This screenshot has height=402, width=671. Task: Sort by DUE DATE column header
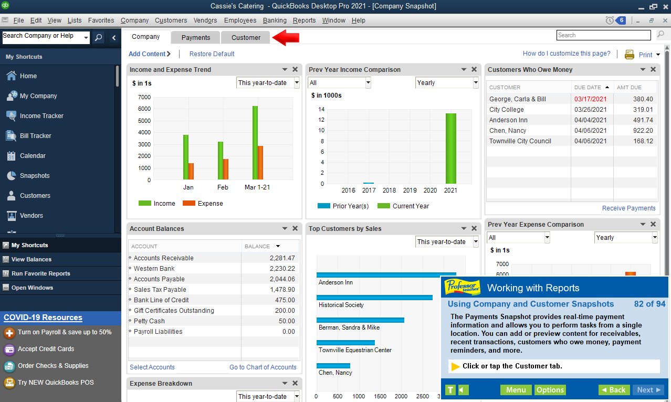[x=592, y=87]
